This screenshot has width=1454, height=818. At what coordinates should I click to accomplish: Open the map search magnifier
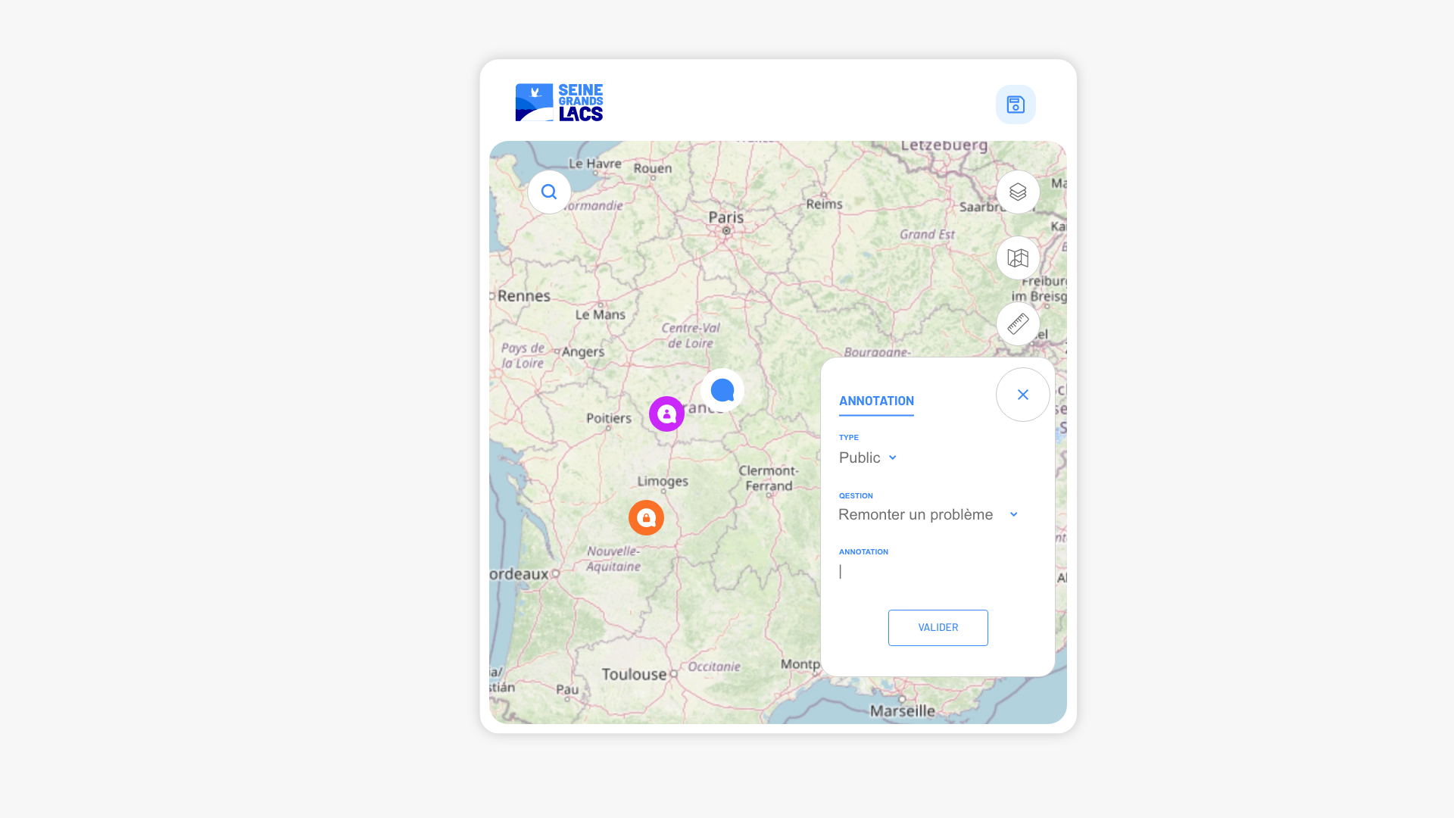(x=549, y=192)
